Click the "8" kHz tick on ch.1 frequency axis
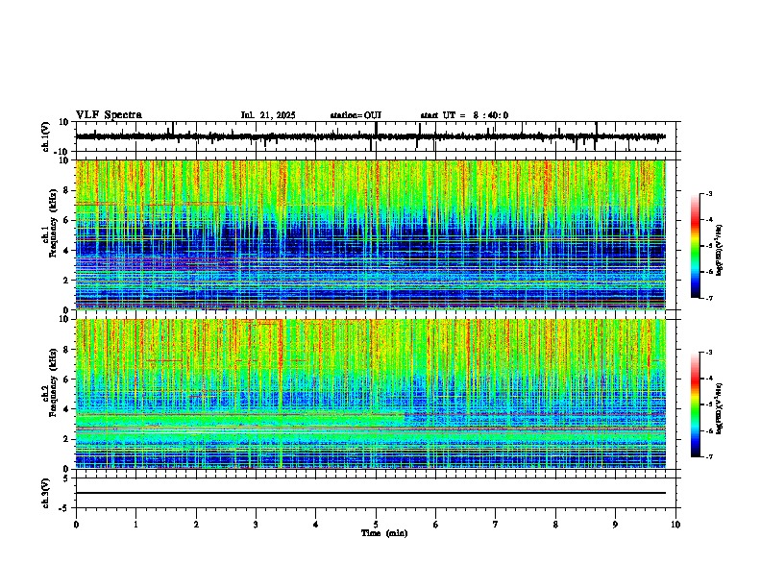Image resolution: width=761 pixels, height=588 pixels. point(67,190)
